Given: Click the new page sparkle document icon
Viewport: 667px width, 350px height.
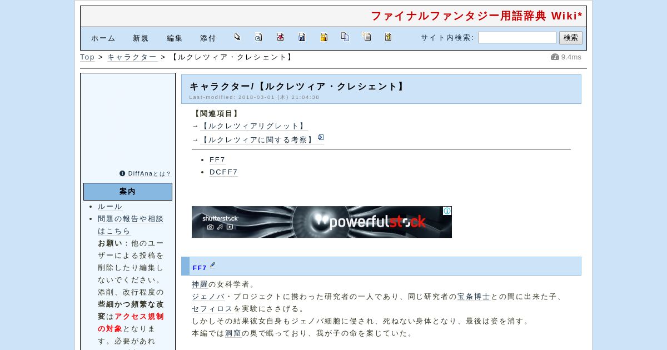Looking at the screenshot, I should click(367, 37).
